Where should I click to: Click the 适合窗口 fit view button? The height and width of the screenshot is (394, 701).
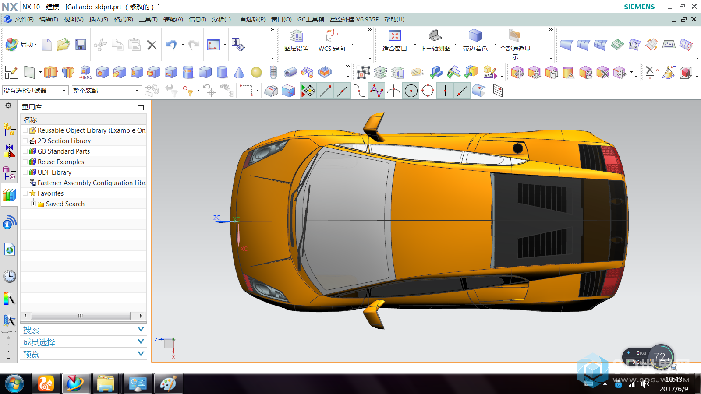pos(395,41)
